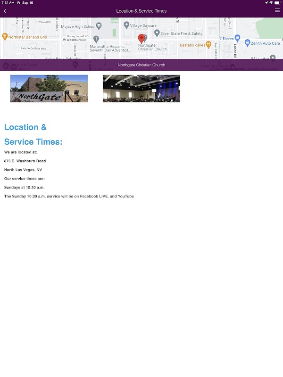283x377 pixels.
Task: Open the NorthGate building exterior photo
Action: (49, 89)
